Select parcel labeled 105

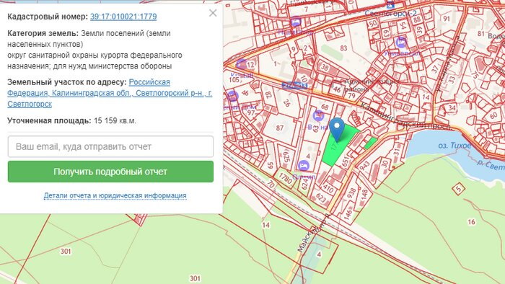(234, 80)
